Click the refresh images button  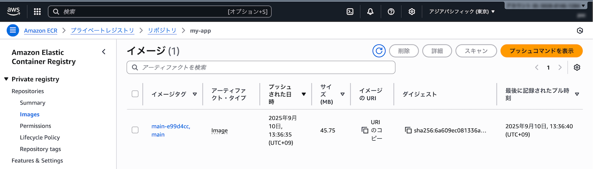point(379,51)
